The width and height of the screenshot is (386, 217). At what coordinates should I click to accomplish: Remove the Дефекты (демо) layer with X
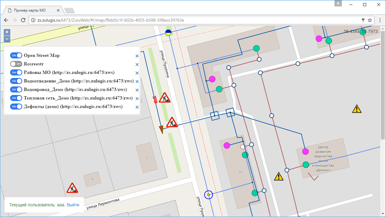click(137, 107)
